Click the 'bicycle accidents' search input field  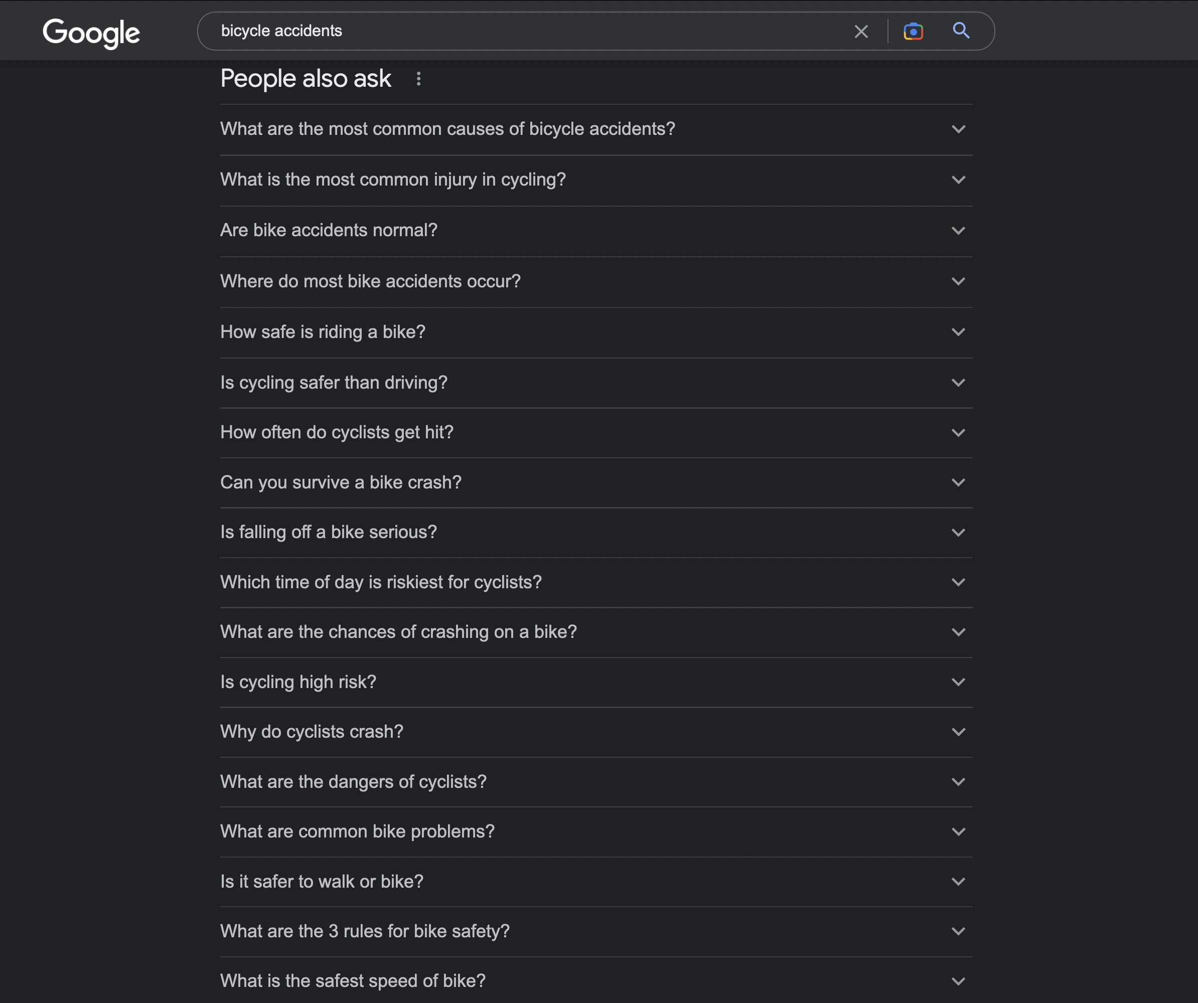531,32
